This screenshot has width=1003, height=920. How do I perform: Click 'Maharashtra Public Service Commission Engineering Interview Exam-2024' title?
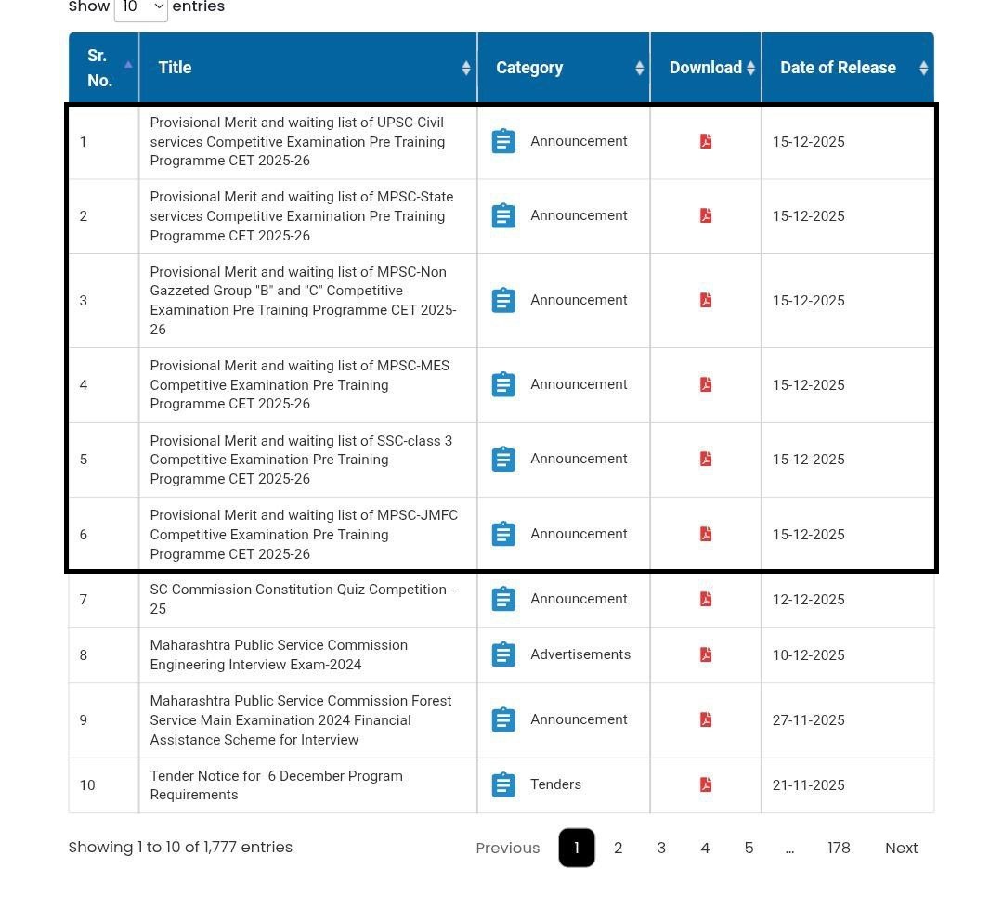pyautogui.click(x=279, y=654)
